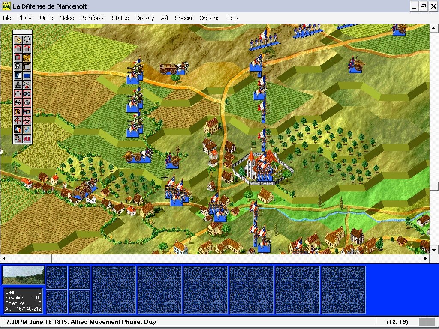Open the File menu
The width and height of the screenshot is (439, 329).
click(x=7, y=18)
